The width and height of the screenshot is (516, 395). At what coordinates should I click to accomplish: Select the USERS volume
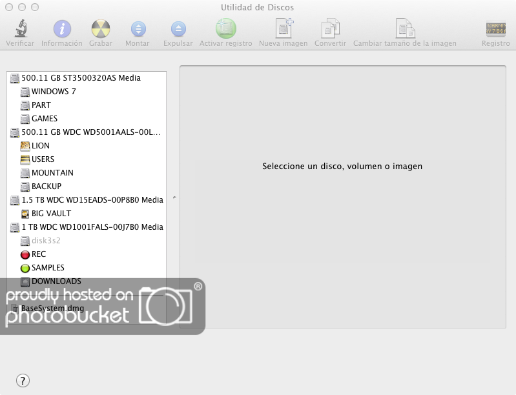[87, 159]
